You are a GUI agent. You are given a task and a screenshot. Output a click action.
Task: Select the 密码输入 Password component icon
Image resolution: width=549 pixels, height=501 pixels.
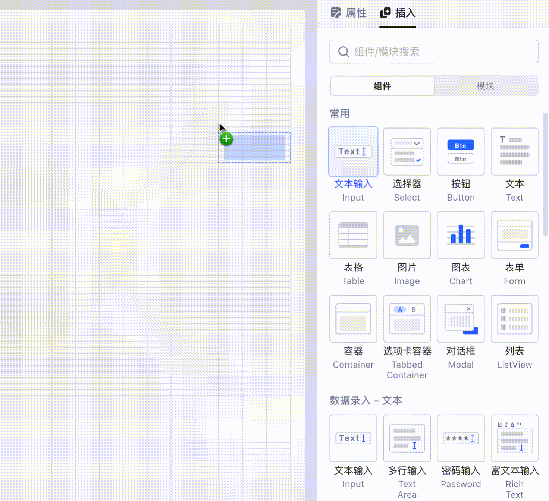pyautogui.click(x=461, y=438)
